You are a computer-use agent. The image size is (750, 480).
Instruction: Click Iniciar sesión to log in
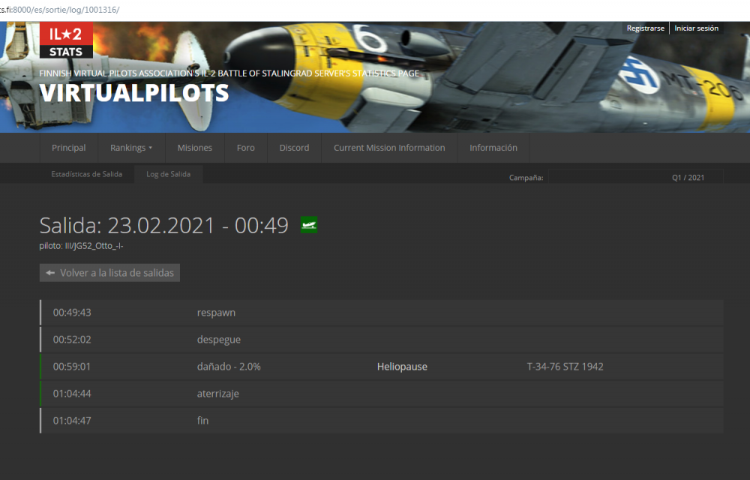point(696,28)
